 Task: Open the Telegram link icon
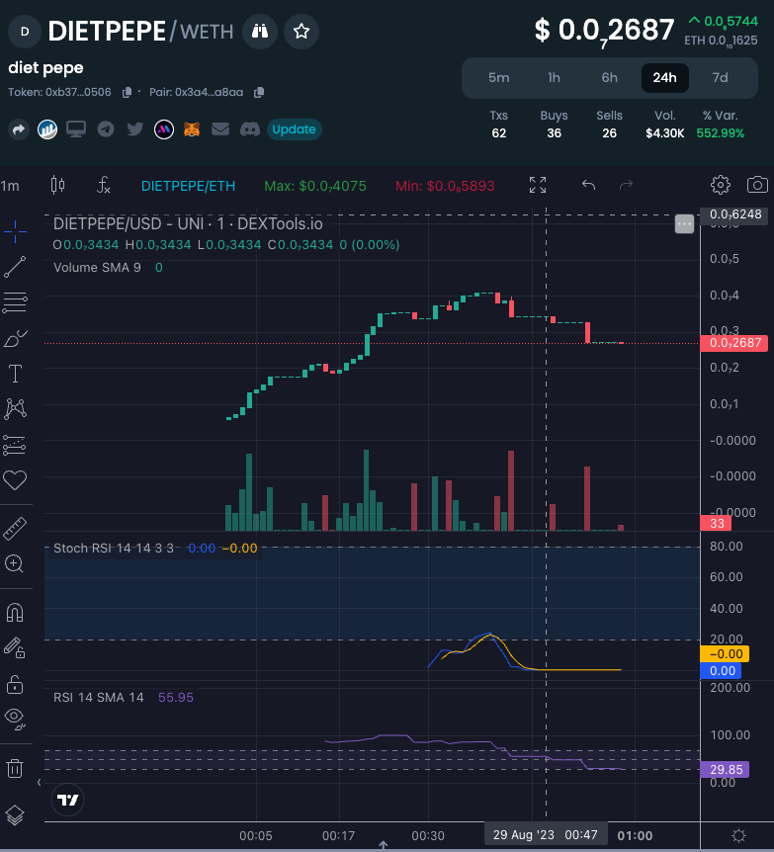106,129
